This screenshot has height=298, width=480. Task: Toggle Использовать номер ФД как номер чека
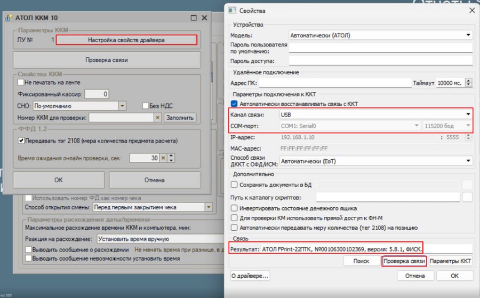28,198
